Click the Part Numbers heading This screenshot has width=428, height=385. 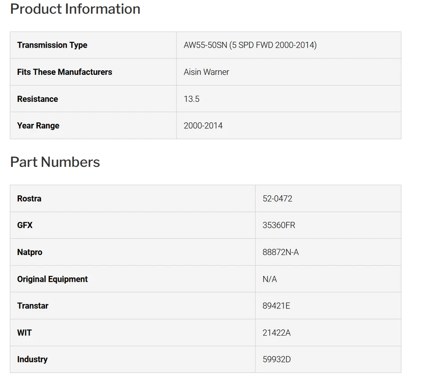[x=55, y=162]
